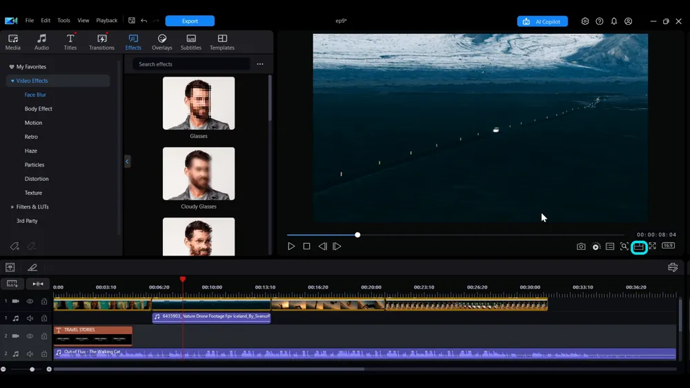Click the Export button
690x388 pixels.
[x=190, y=21]
